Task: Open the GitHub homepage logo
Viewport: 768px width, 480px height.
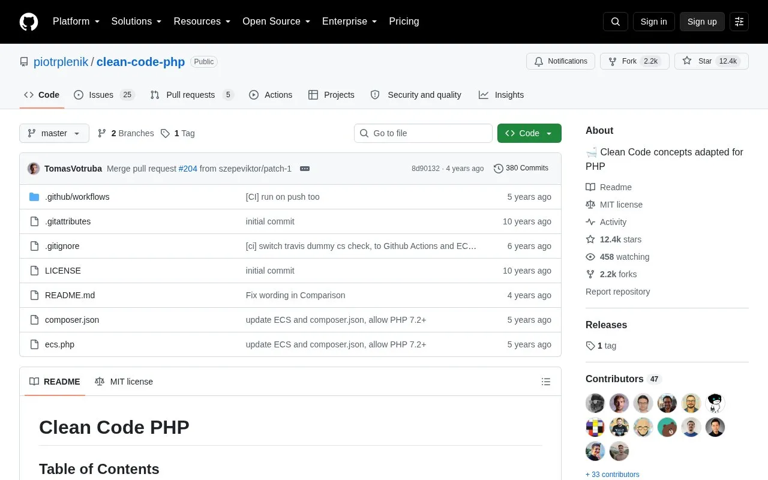Action: tap(29, 22)
